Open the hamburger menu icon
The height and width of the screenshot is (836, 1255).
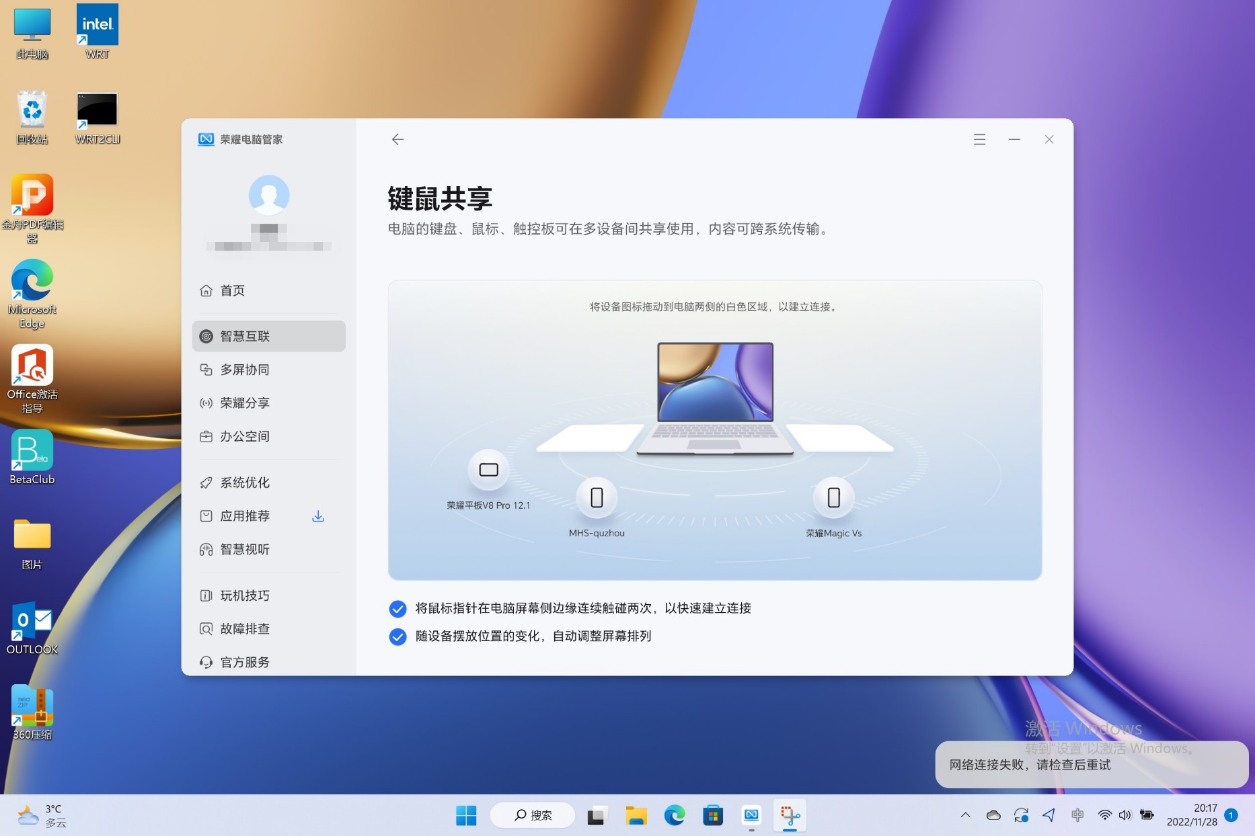pyautogui.click(x=979, y=139)
